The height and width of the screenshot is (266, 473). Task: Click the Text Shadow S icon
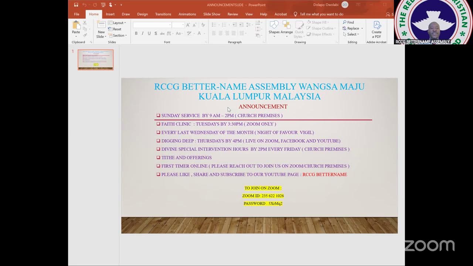(x=156, y=33)
